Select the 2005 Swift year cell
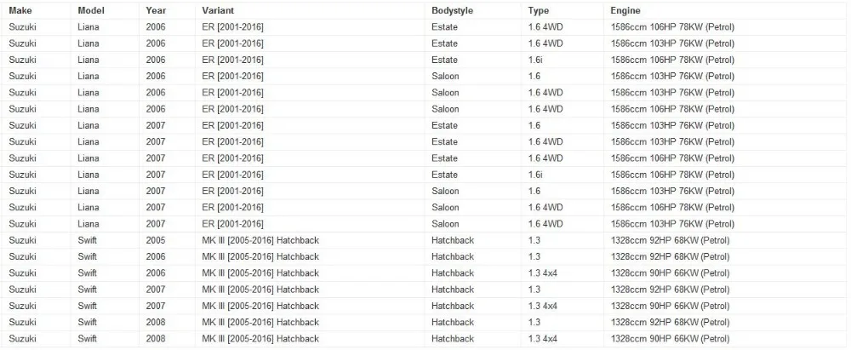This screenshot has height=350, width=851. pos(156,240)
